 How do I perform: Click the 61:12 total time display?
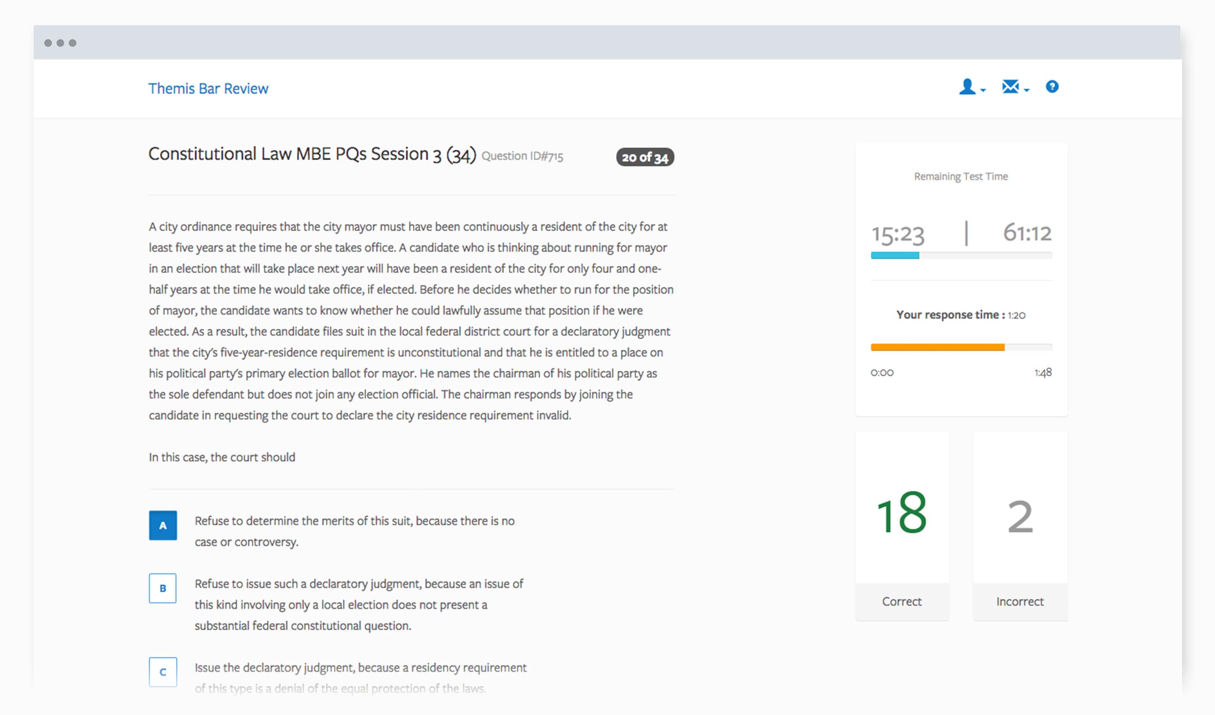1027,233
